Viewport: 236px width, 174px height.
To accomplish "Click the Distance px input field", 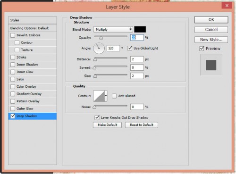I will (137, 59).
